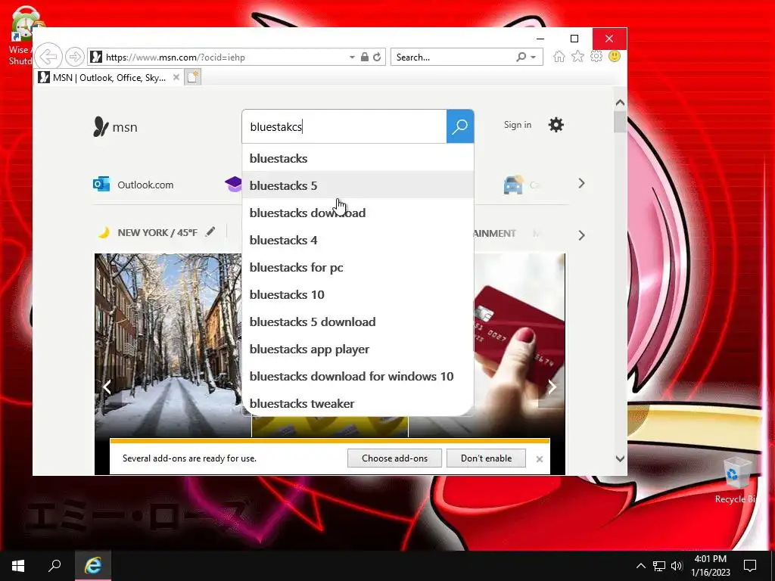Click the magnifier icon in browser search box
This screenshot has height=581, width=775.
click(521, 57)
